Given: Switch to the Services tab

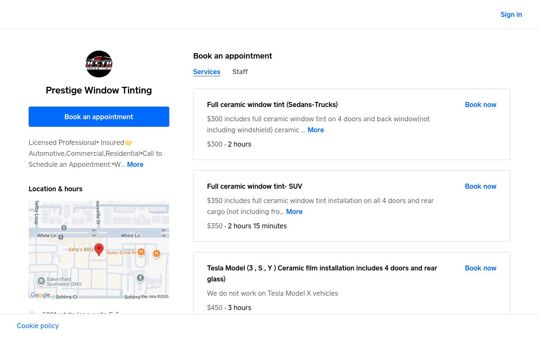Looking at the screenshot, I should coord(207,72).
